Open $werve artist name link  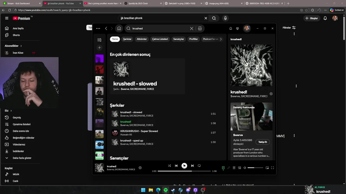coord(238,135)
